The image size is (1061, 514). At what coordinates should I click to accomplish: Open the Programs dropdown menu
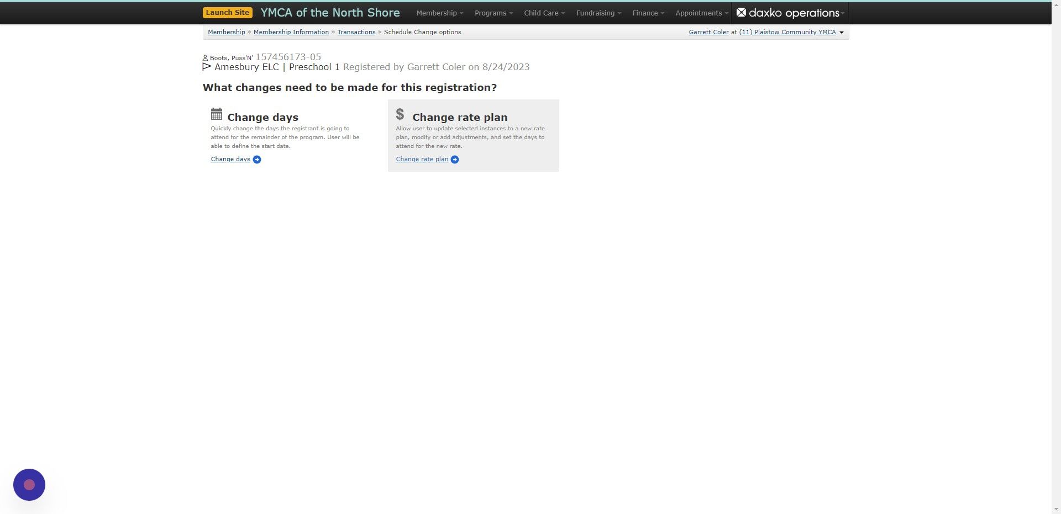coord(492,13)
